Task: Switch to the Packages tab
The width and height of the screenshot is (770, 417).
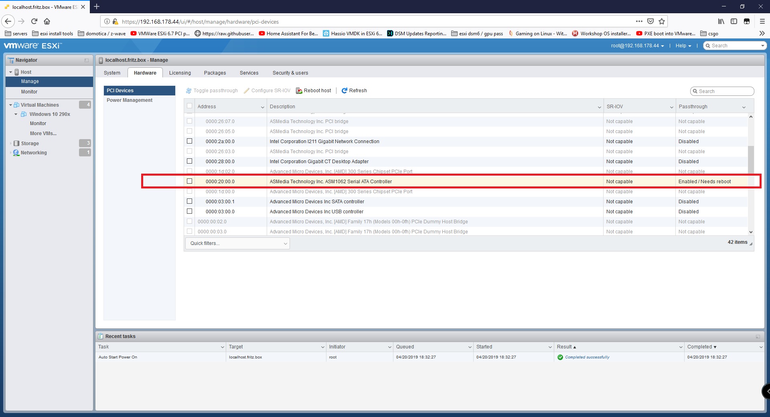Action: coord(215,73)
